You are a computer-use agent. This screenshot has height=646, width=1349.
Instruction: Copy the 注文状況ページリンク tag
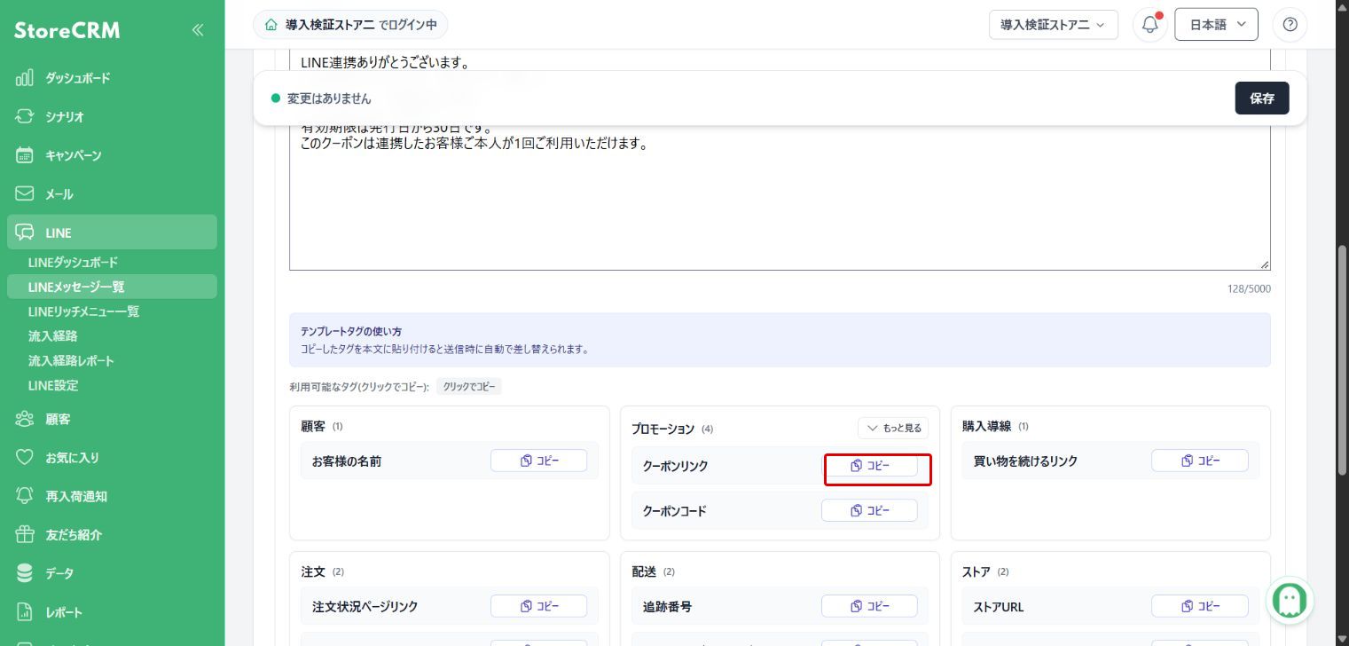[x=538, y=606]
